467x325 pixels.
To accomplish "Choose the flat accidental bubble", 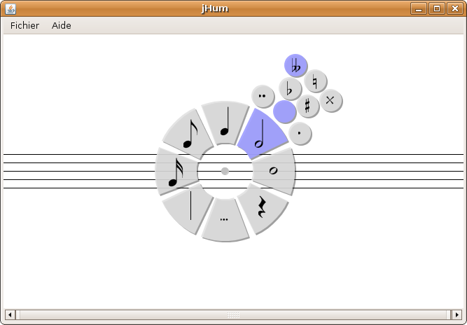I will [291, 89].
